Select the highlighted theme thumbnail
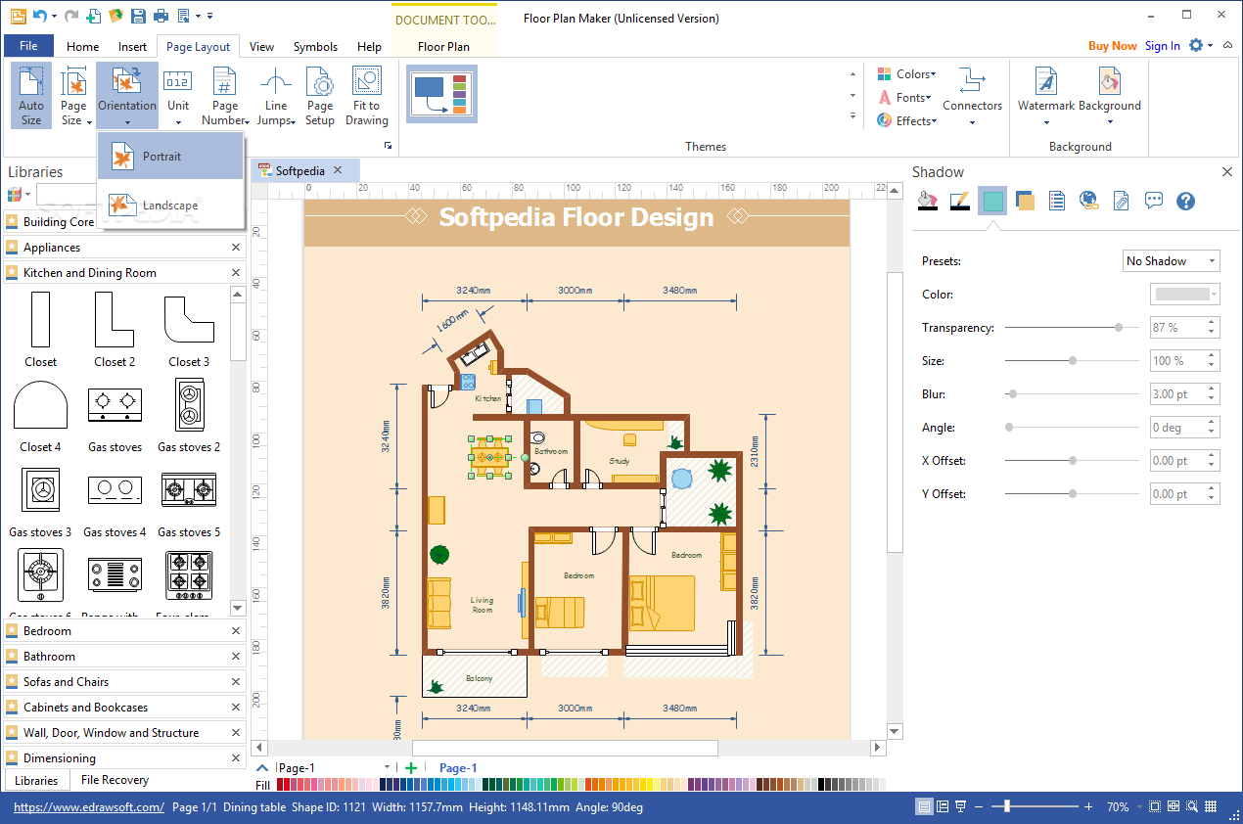Viewport: 1243px width, 824px height. pos(442,94)
